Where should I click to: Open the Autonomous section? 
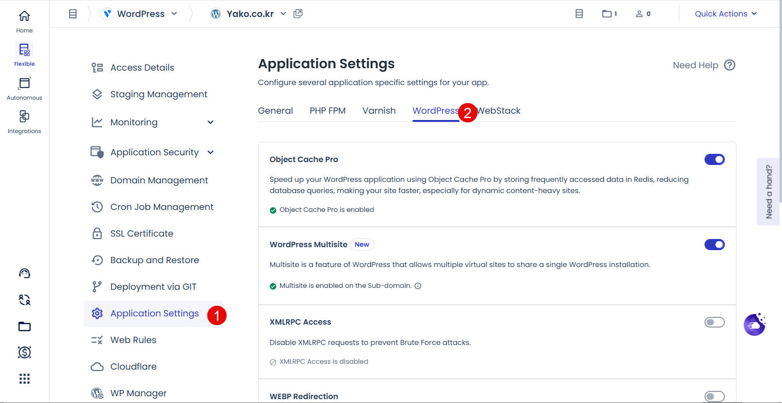tap(24, 89)
